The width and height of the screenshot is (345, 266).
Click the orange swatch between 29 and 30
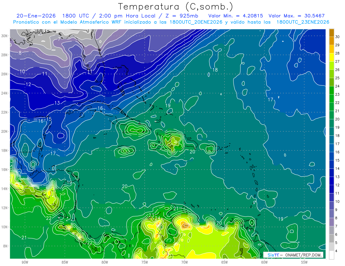click(331, 41)
